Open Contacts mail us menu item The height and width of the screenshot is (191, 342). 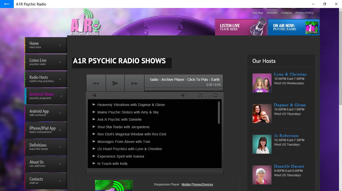click(x=46, y=181)
